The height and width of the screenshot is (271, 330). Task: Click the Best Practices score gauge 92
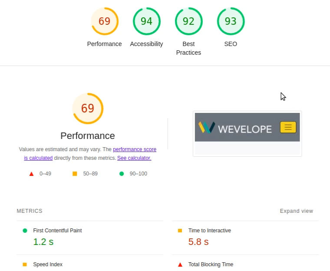click(x=188, y=21)
